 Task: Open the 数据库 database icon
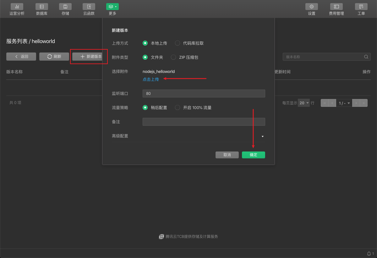tap(42, 7)
